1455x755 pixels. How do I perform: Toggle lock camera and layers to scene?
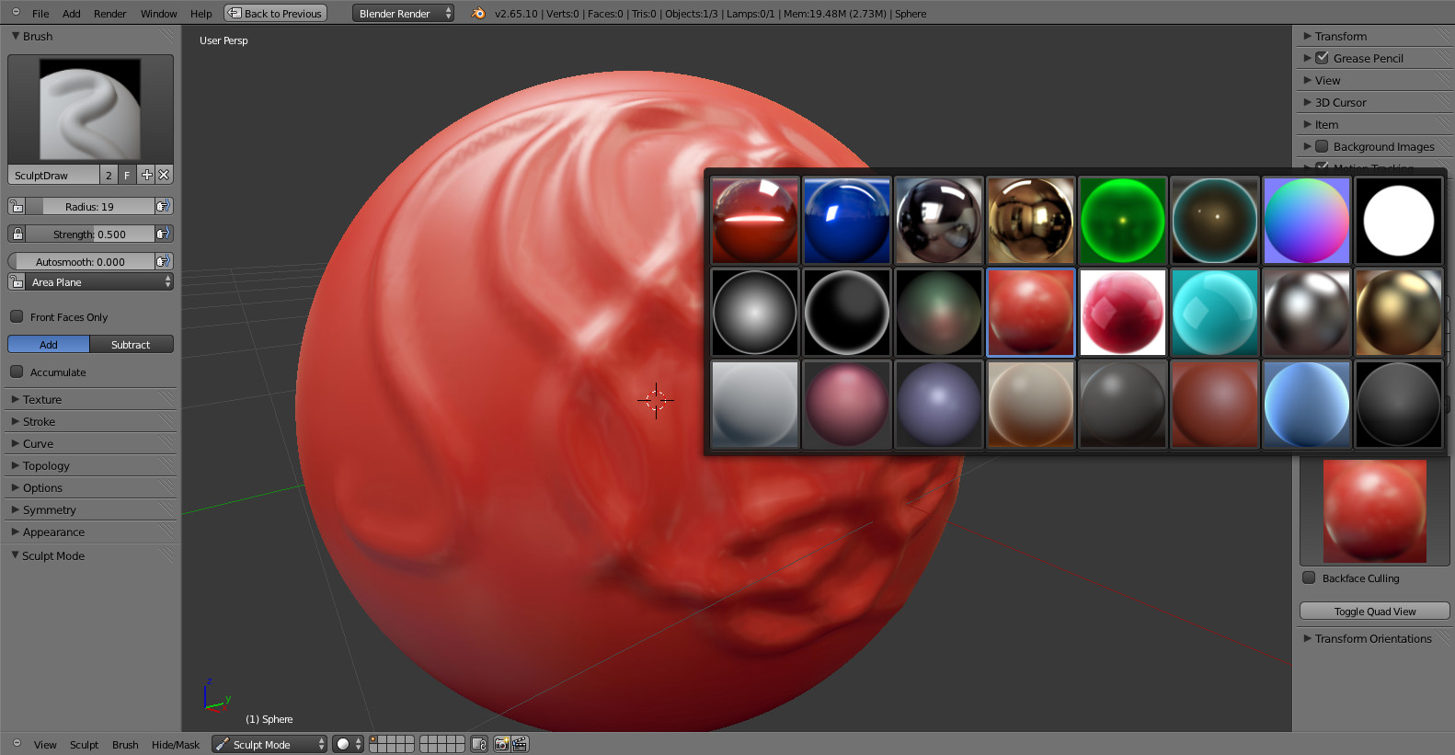pyautogui.click(x=479, y=744)
